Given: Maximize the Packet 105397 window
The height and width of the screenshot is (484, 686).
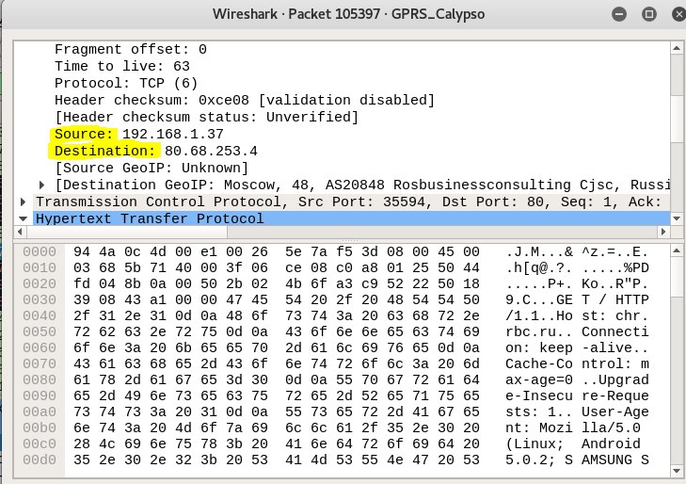Looking at the screenshot, I should (x=648, y=14).
